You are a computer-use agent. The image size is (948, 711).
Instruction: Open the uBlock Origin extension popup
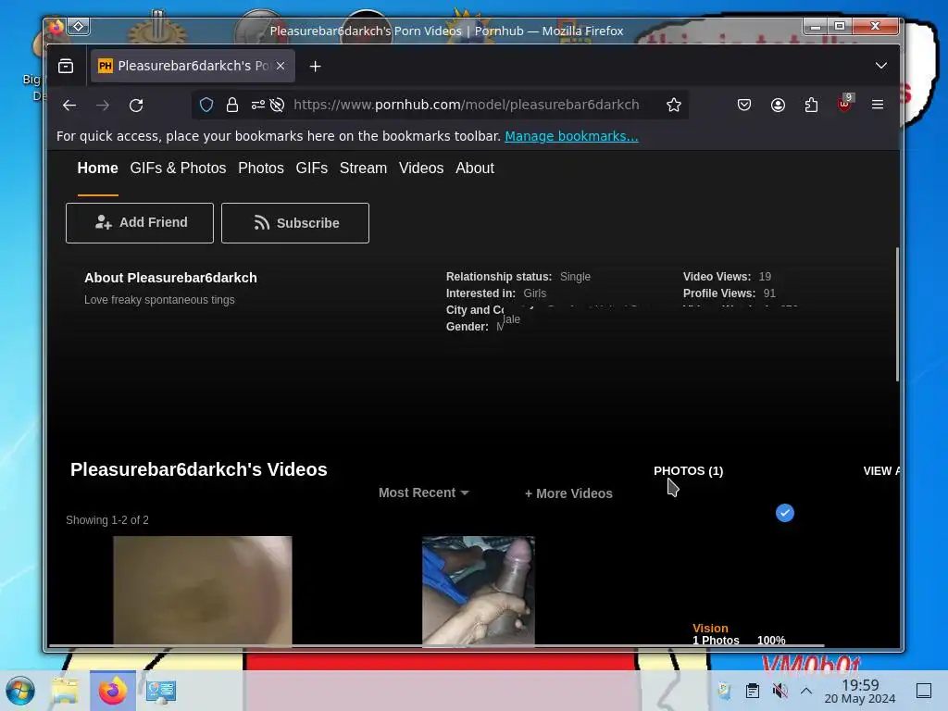[x=845, y=104]
